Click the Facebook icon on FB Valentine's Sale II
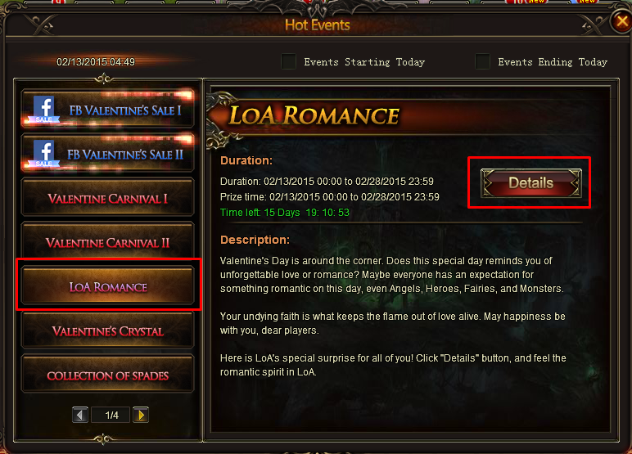 (x=43, y=153)
